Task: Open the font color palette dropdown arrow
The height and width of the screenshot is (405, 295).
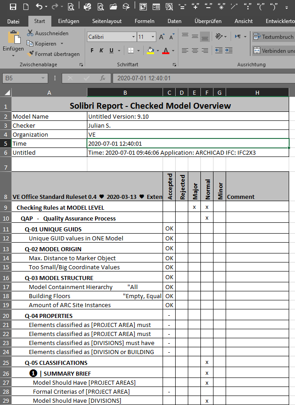Action: click(x=173, y=51)
